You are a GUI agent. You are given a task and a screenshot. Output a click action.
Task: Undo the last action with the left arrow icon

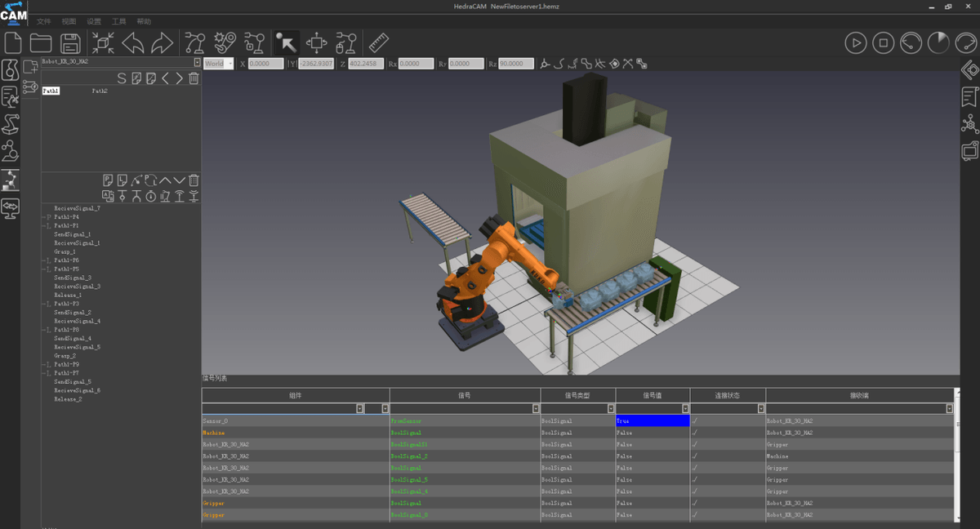(x=133, y=43)
